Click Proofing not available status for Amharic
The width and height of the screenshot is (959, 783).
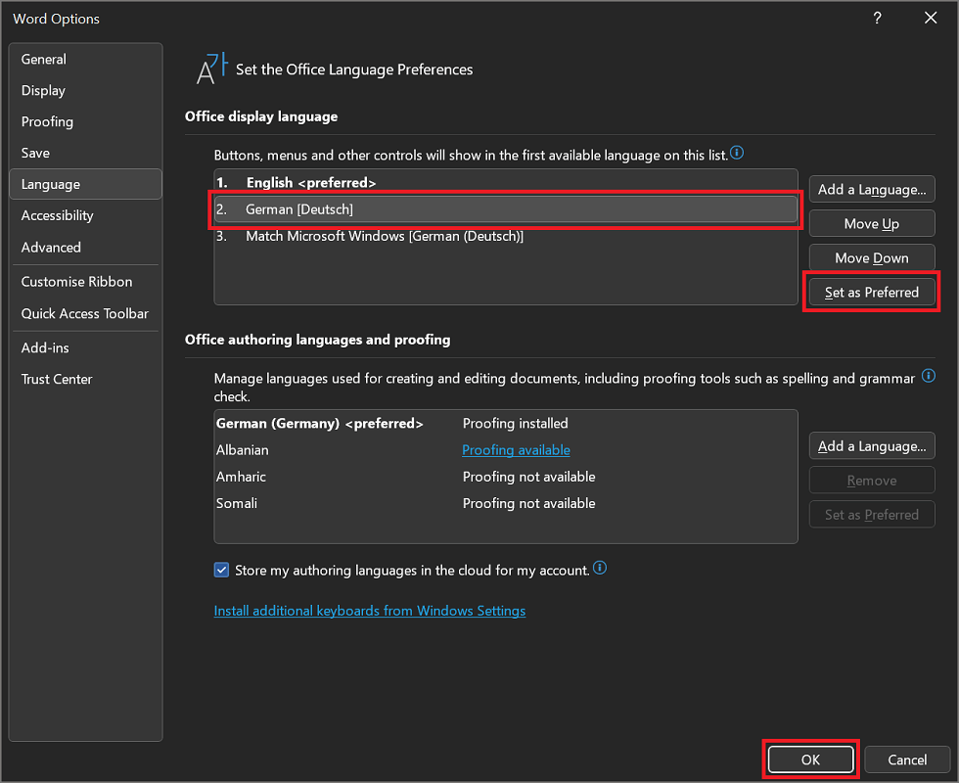528,477
